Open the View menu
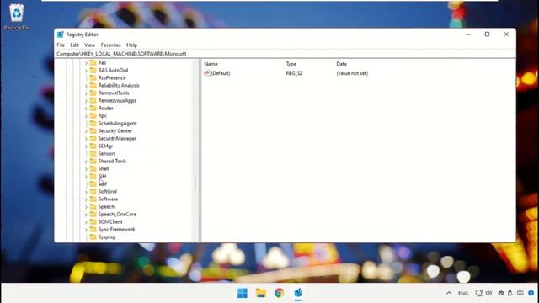Screen dimensions: 539x303 (x=90, y=45)
